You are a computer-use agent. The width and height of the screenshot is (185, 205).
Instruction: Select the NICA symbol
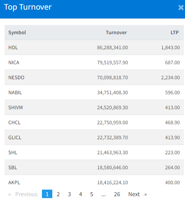click(14, 62)
